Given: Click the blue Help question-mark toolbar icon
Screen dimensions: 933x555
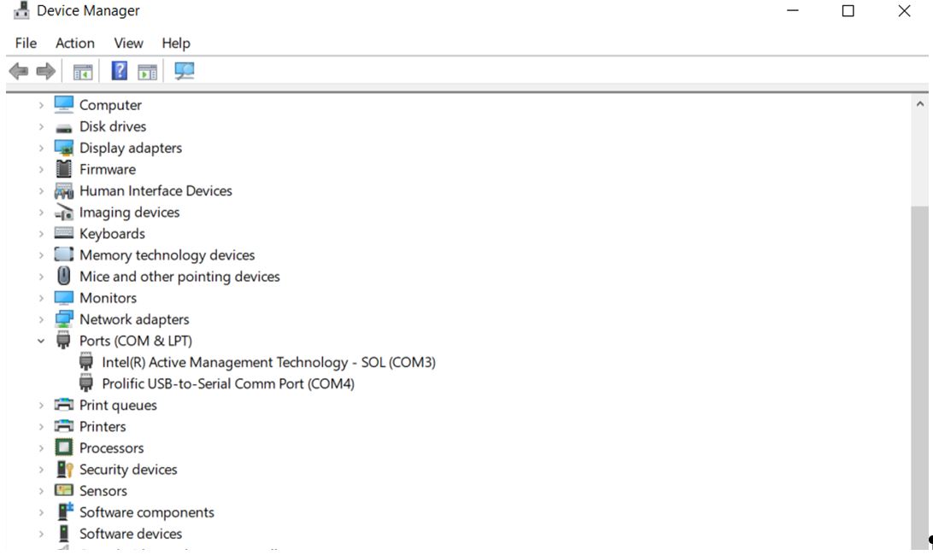Looking at the screenshot, I should click(120, 72).
